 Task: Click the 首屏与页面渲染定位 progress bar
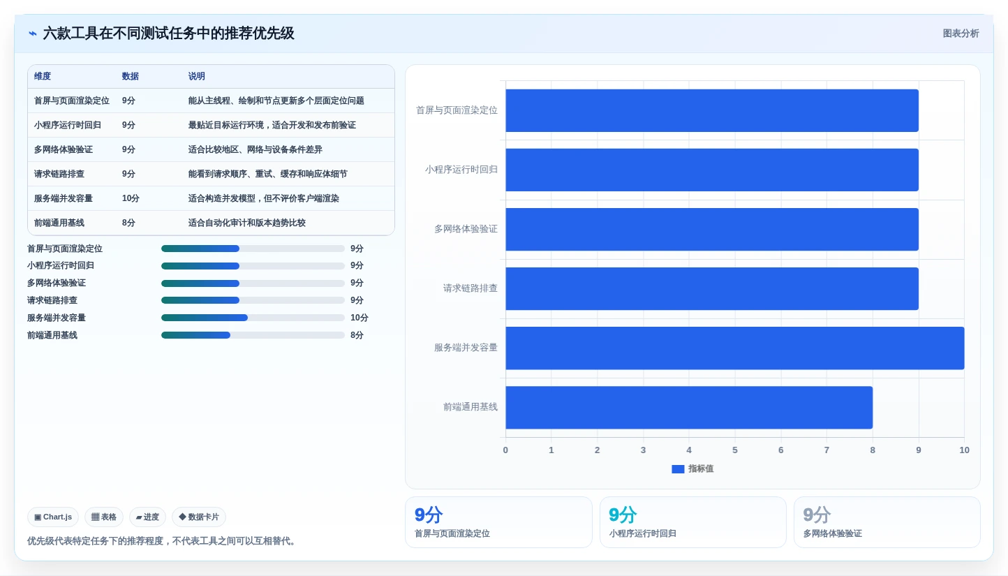253,249
